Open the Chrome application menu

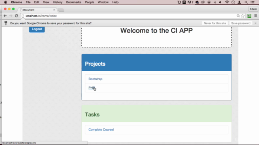[16, 2]
